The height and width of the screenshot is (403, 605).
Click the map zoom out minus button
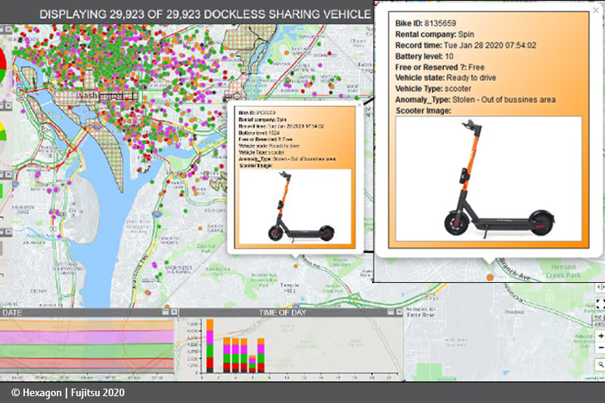[x=600, y=348]
